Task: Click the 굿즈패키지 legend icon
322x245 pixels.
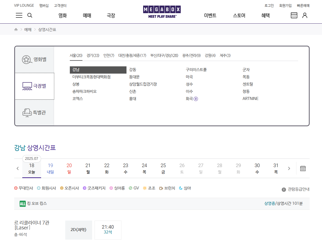Action: (x=85, y=188)
